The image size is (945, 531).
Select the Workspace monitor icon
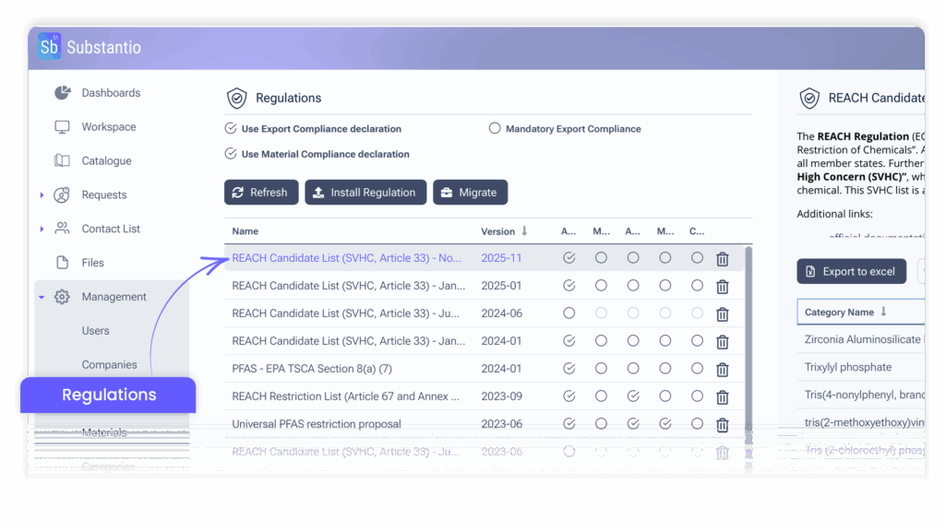click(x=62, y=126)
